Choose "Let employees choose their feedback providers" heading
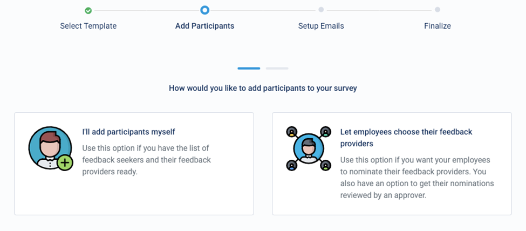 point(406,138)
